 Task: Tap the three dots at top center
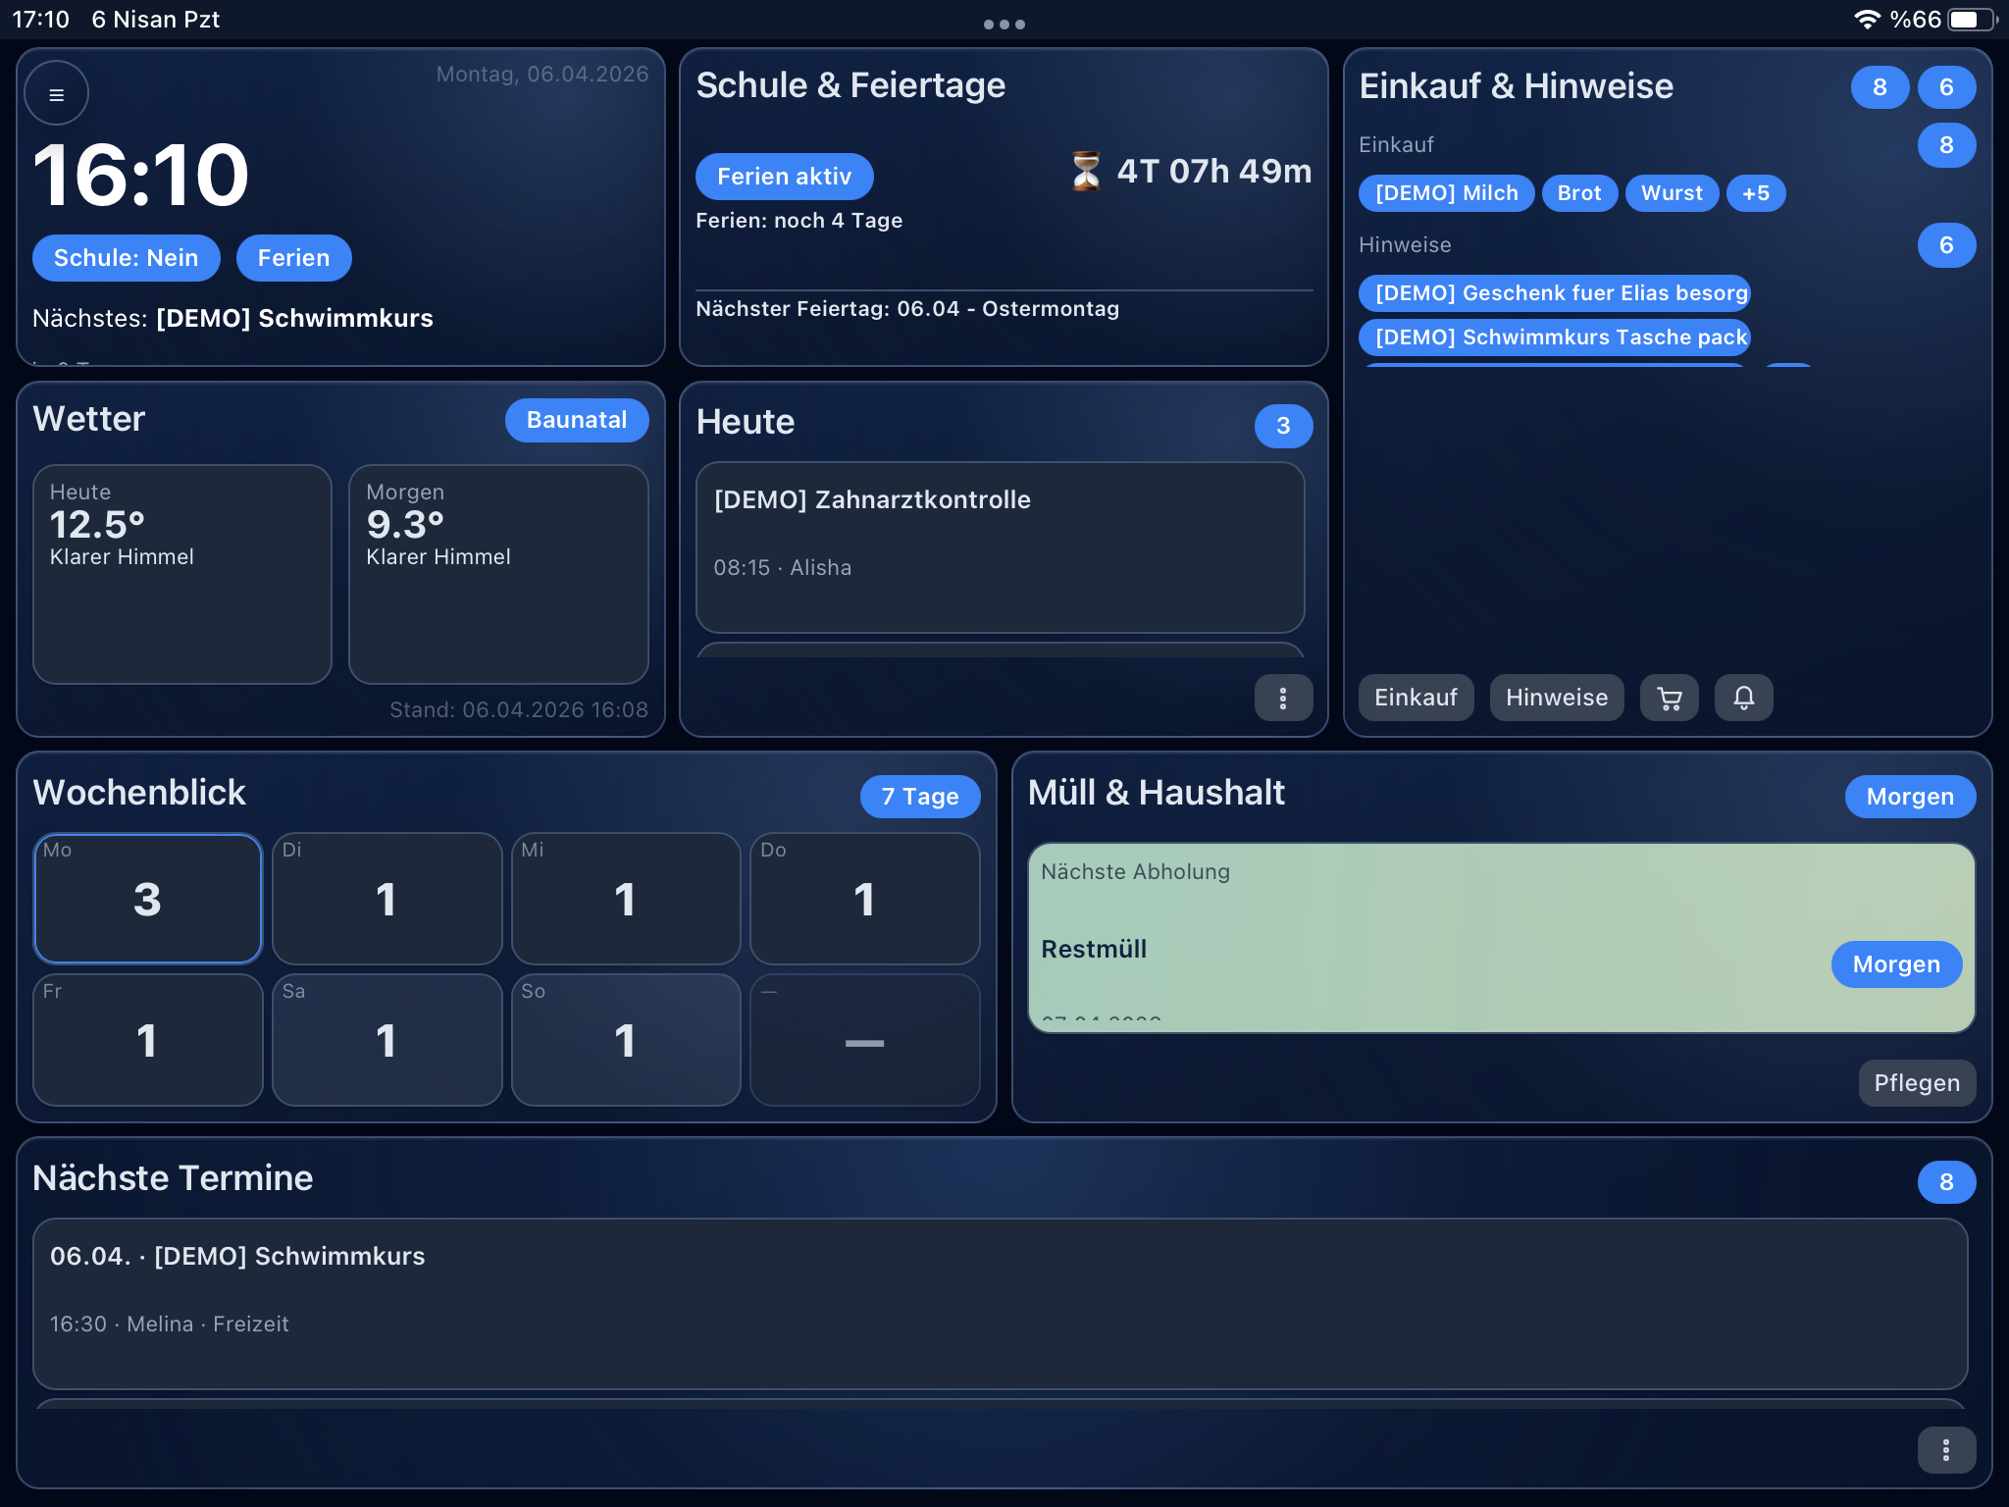click(x=1004, y=25)
